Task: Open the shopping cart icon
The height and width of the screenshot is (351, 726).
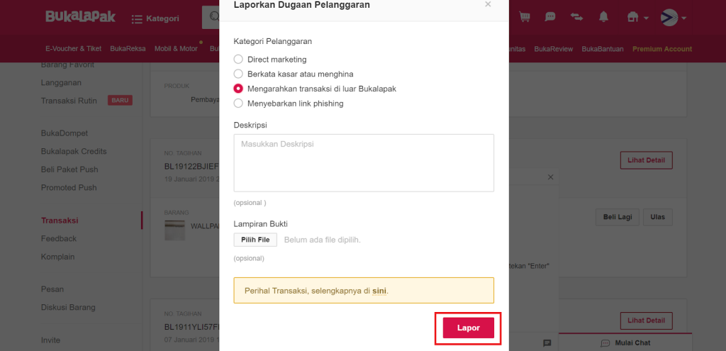Action: [524, 17]
